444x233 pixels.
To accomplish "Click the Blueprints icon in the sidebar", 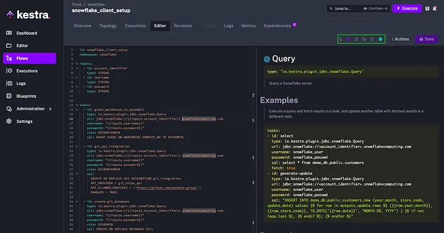I will point(9,96).
